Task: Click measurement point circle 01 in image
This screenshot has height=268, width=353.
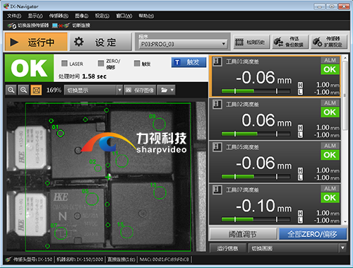Action: click(61, 134)
